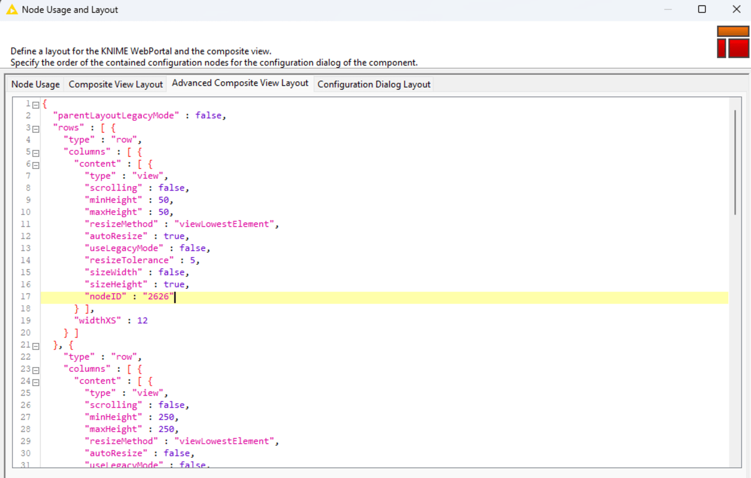Click the red-orange layout icon at top right
Viewport: 751px width, 478px height.
(x=732, y=42)
